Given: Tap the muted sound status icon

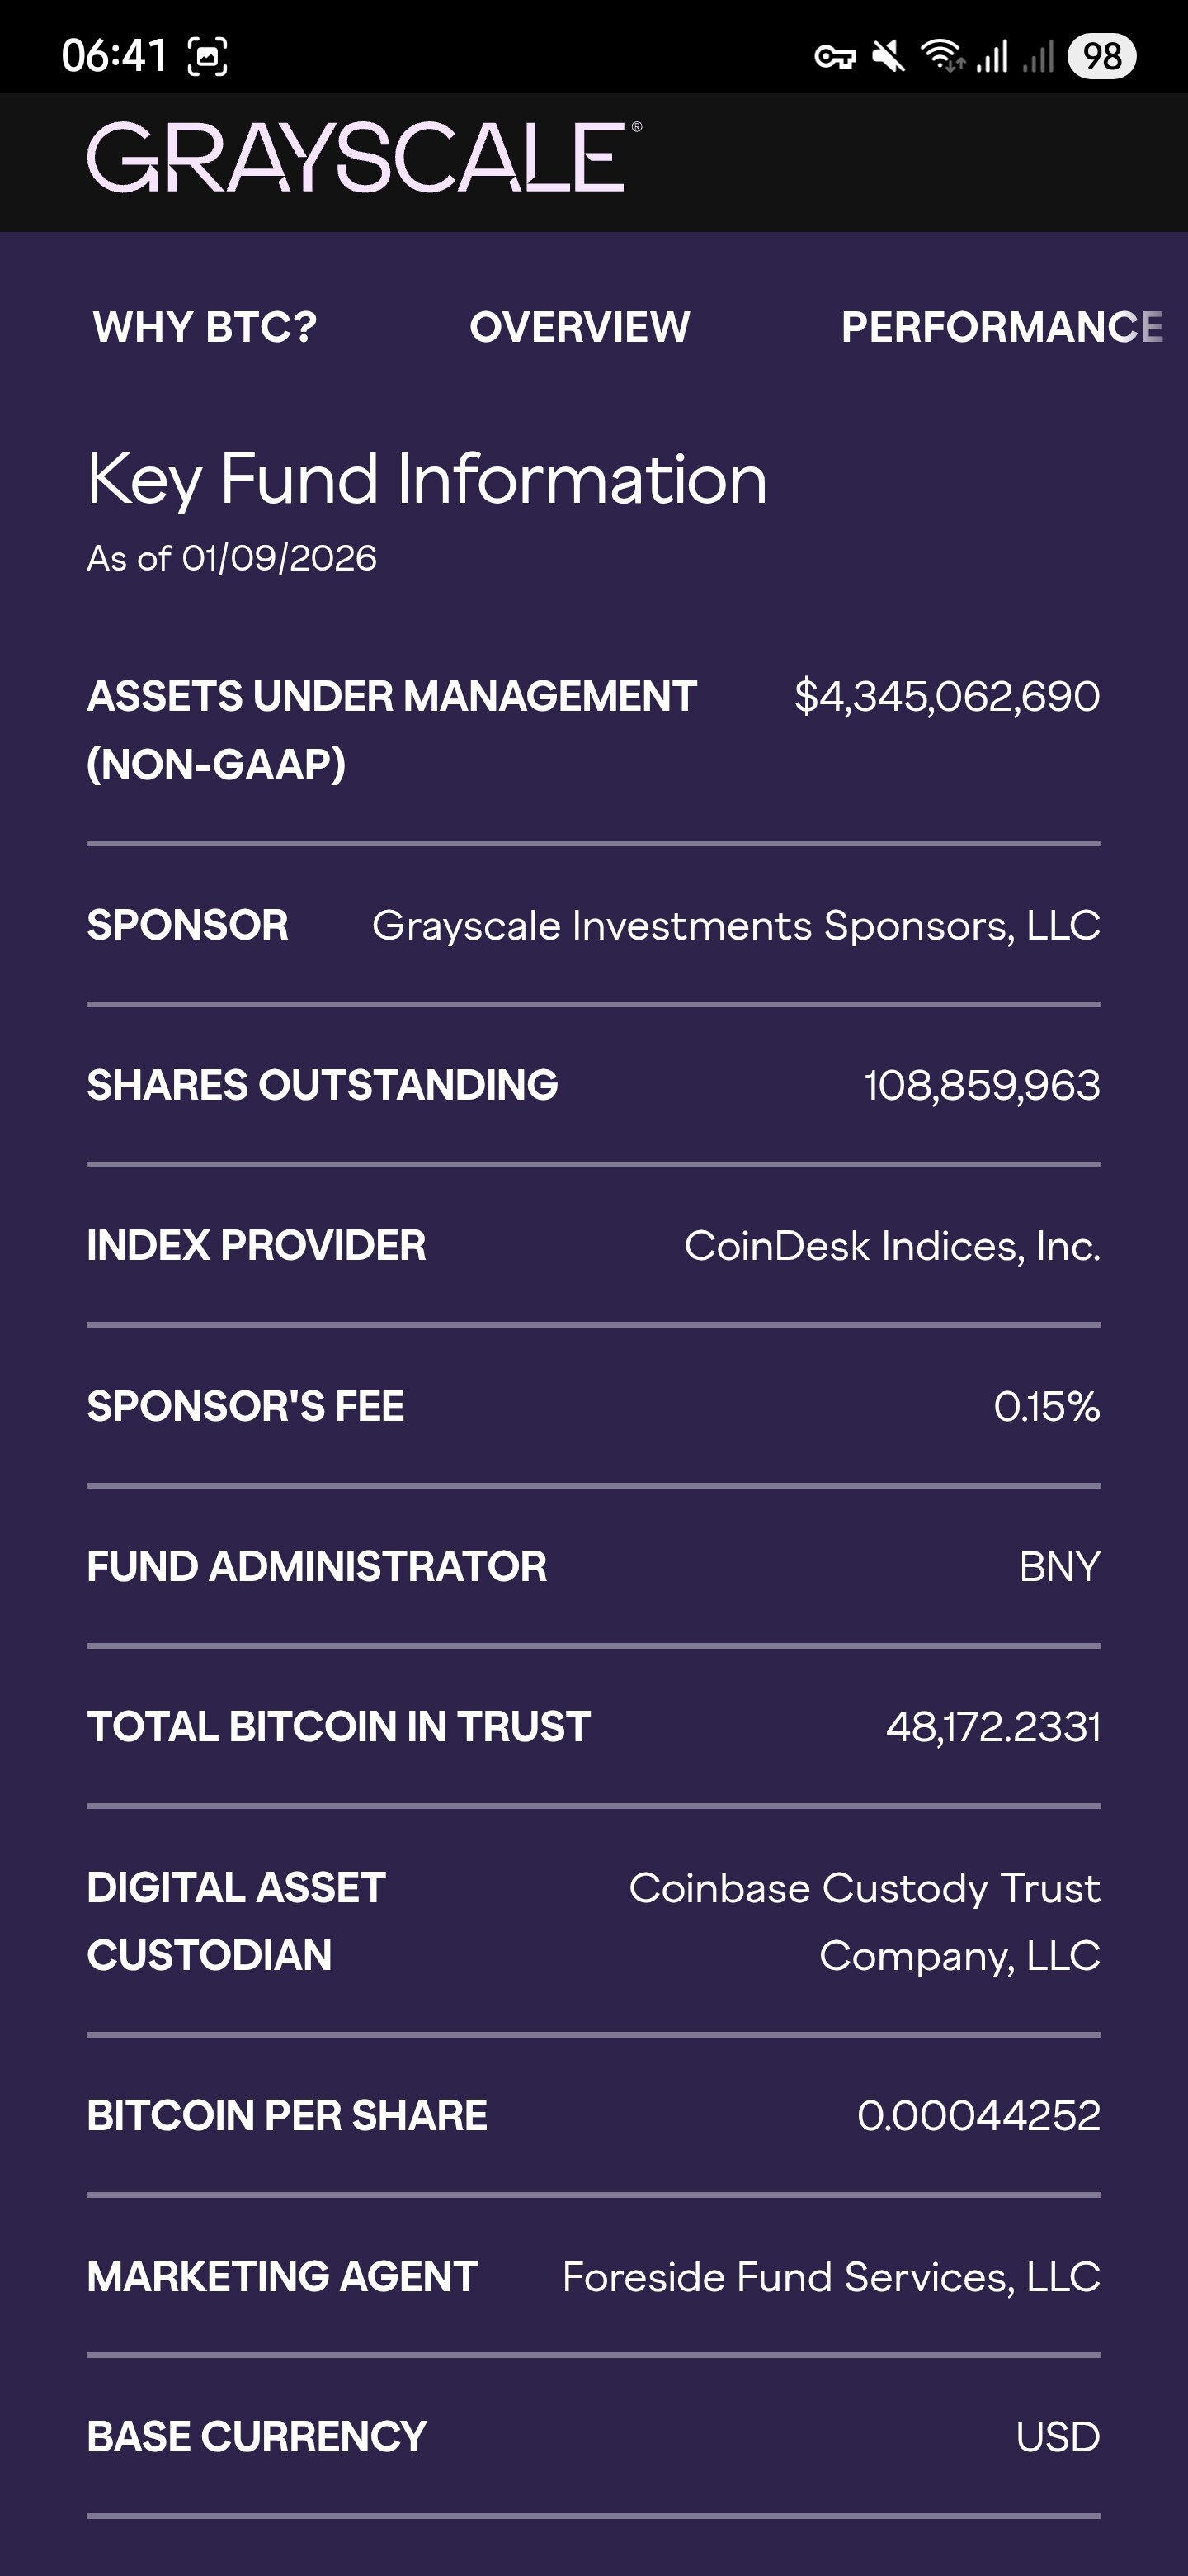Looking at the screenshot, I should (889, 56).
